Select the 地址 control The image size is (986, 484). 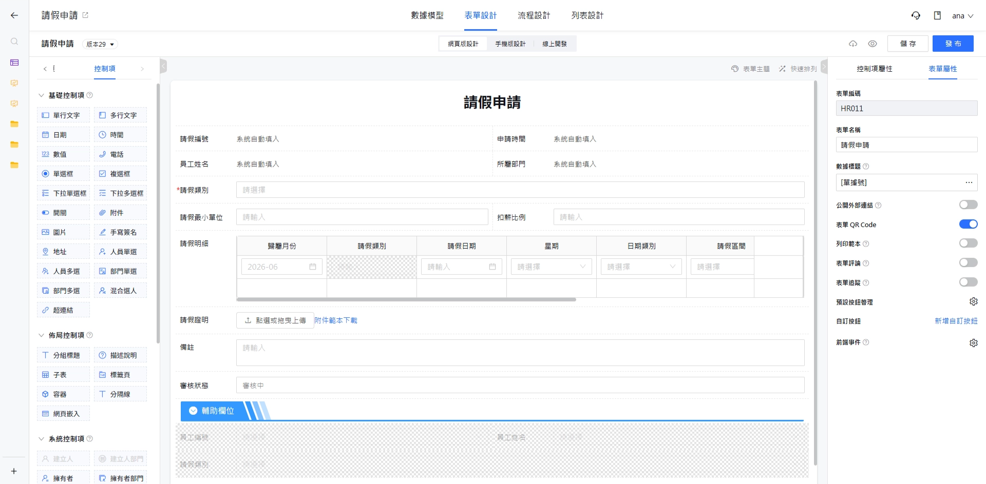[x=63, y=252]
